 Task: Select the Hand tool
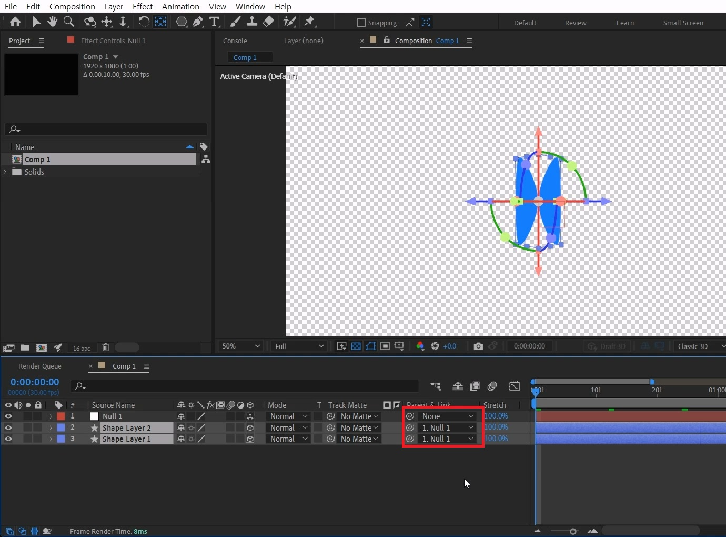click(52, 22)
